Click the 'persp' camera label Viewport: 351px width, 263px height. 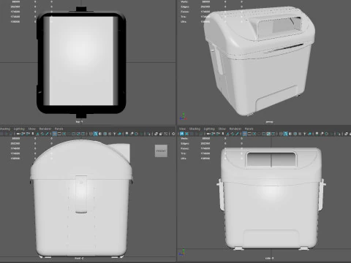(269, 122)
